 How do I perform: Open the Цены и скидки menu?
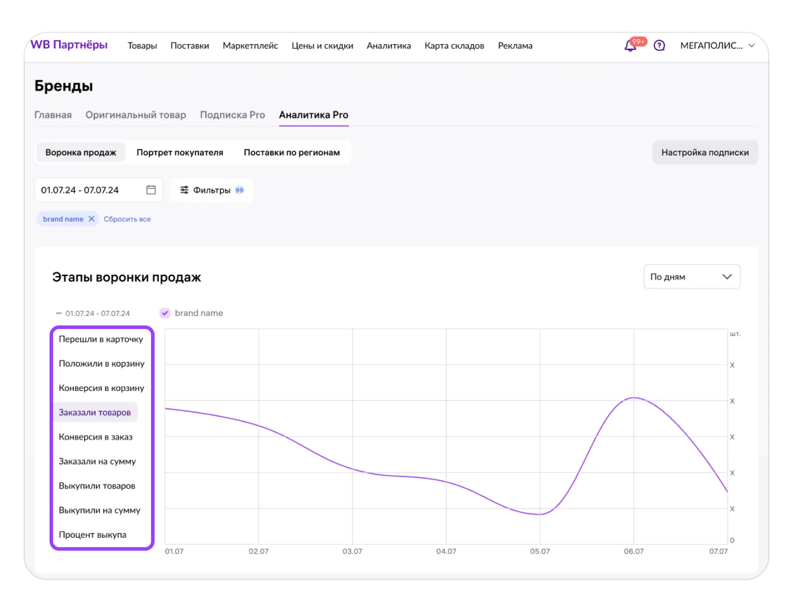[322, 45]
